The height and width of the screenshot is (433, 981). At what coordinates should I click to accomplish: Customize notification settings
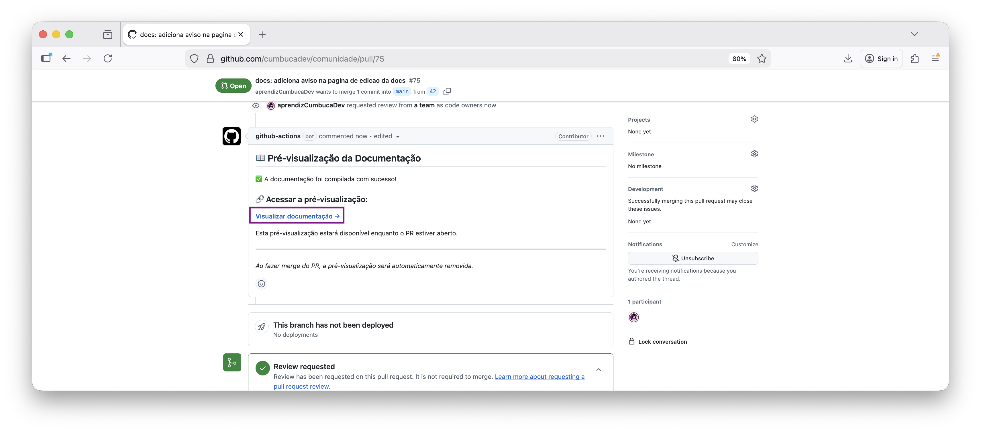click(x=744, y=244)
